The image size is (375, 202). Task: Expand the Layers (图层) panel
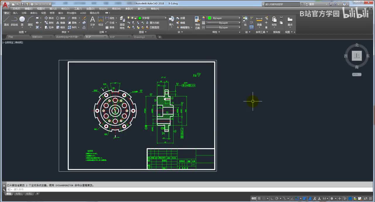click(x=142, y=32)
